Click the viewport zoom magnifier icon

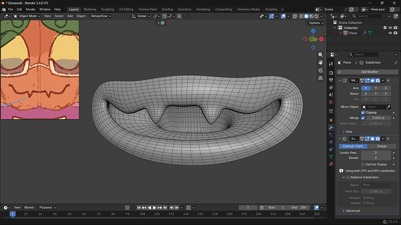point(320,55)
